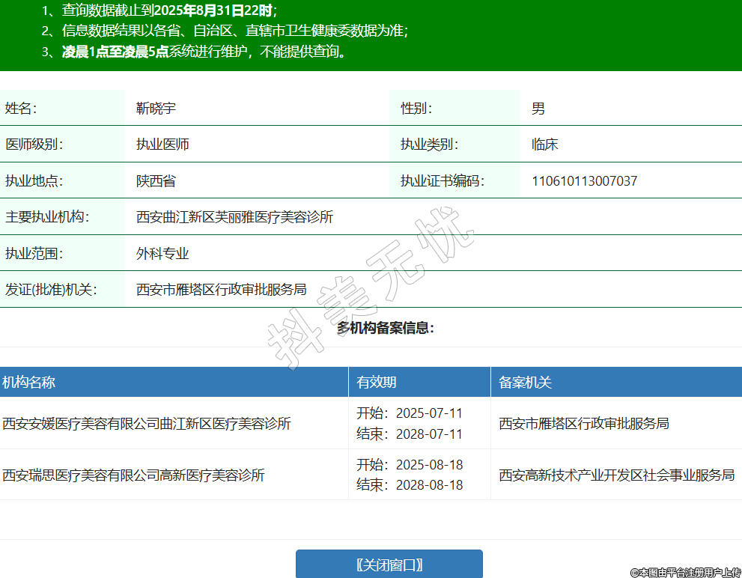The width and height of the screenshot is (742, 578).
Task: Click 西安高新技术产业开发区社会事业服务局 filing authority
Action: (616, 475)
